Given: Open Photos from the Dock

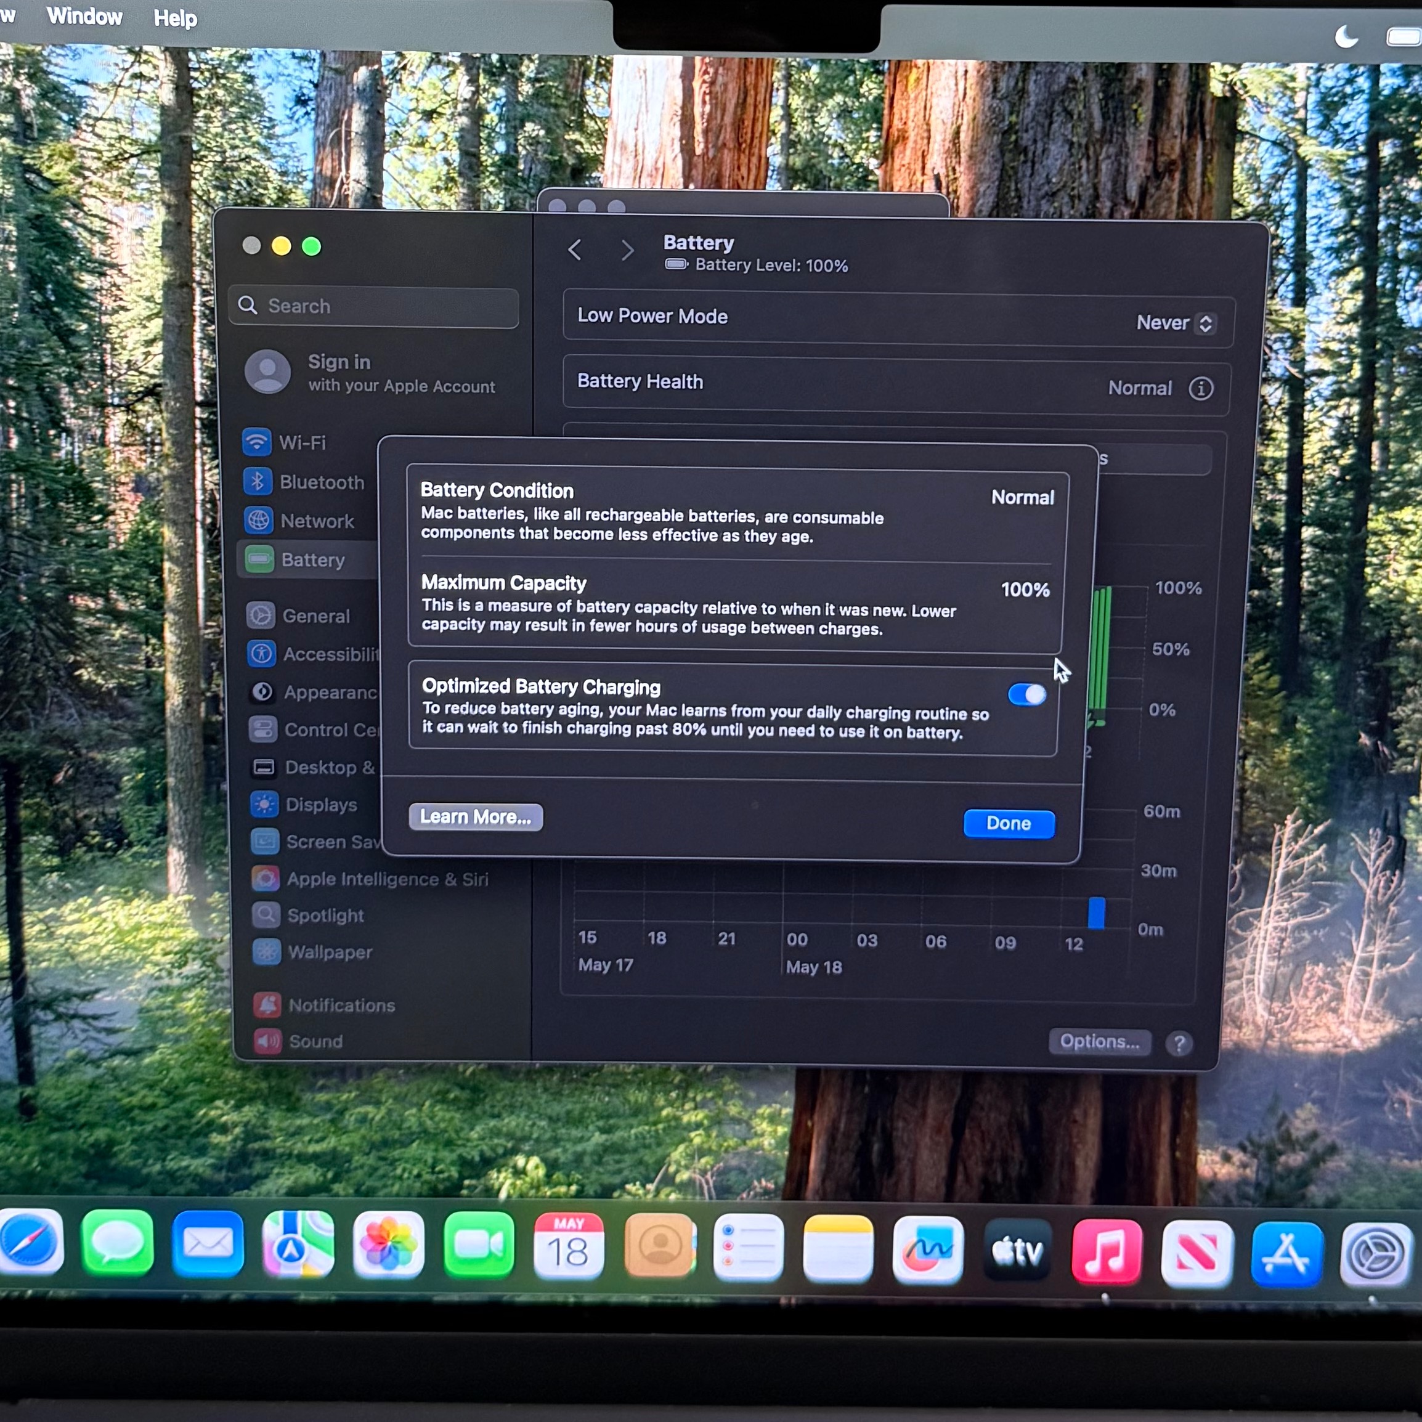Looking at the screenshot, I should click(x=389, y=1245).
